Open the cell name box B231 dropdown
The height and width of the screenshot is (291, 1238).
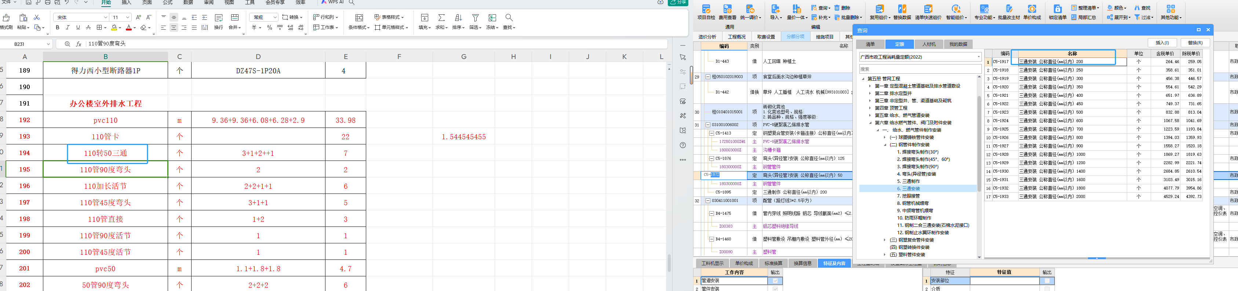click(x=48, y=44)
